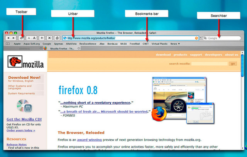Go forward with the right arrow button
This screenshot has width=247, height=157.
click(x=14, y=38)
